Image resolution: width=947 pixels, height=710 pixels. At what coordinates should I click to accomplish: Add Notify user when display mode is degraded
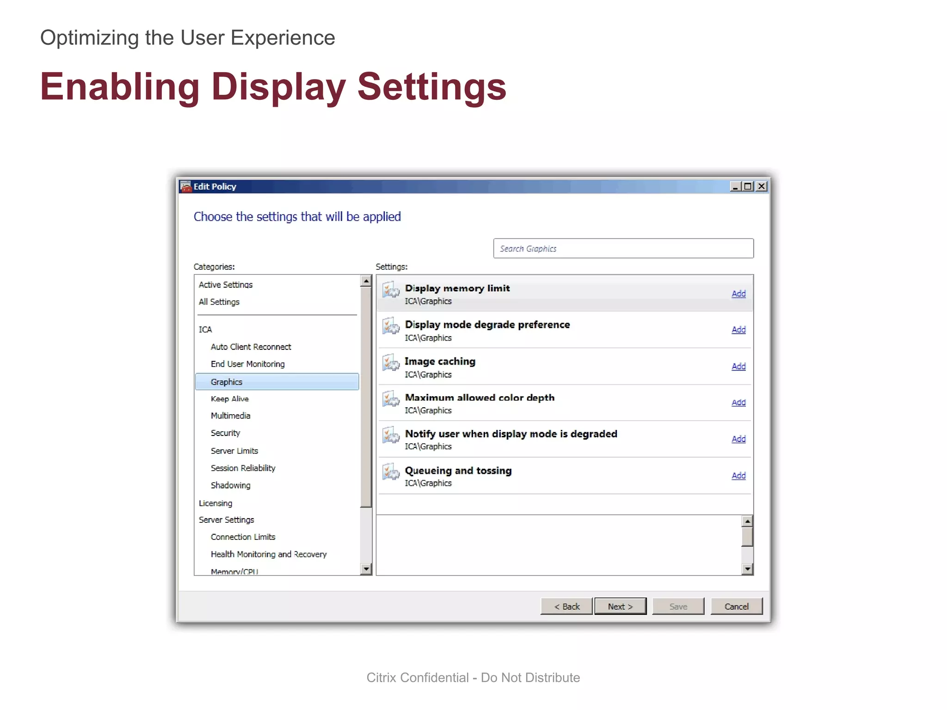(738, 439)
